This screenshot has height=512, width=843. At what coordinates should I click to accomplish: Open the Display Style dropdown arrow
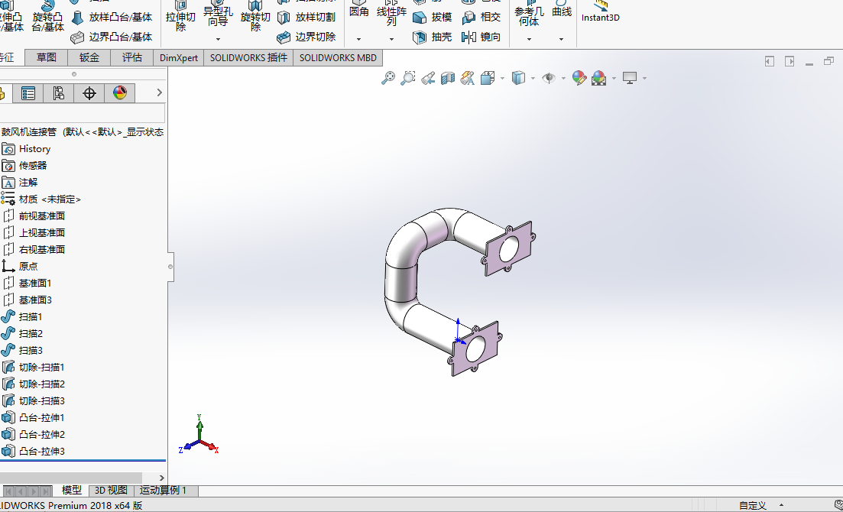click(533, 79)
